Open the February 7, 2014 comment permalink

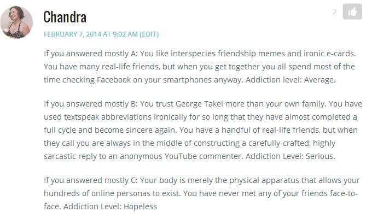coord(91,34)
